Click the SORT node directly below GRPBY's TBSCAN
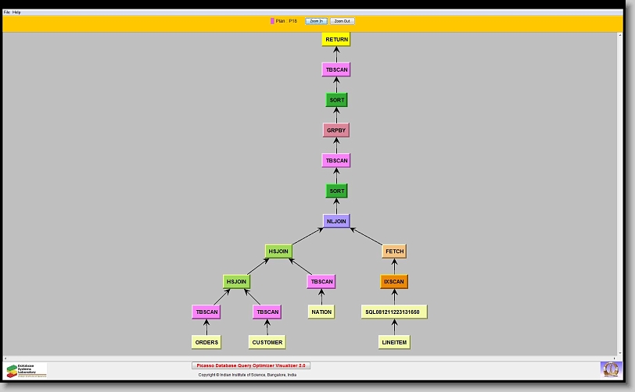Viewport: 635px width, 392px height. 336,191
